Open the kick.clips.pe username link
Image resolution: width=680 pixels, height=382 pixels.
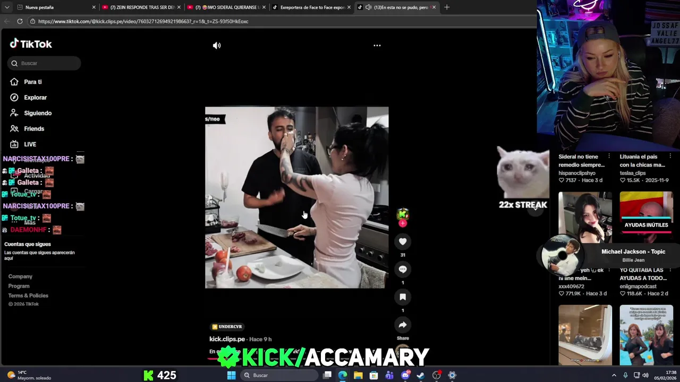click(x=227, y=339)
